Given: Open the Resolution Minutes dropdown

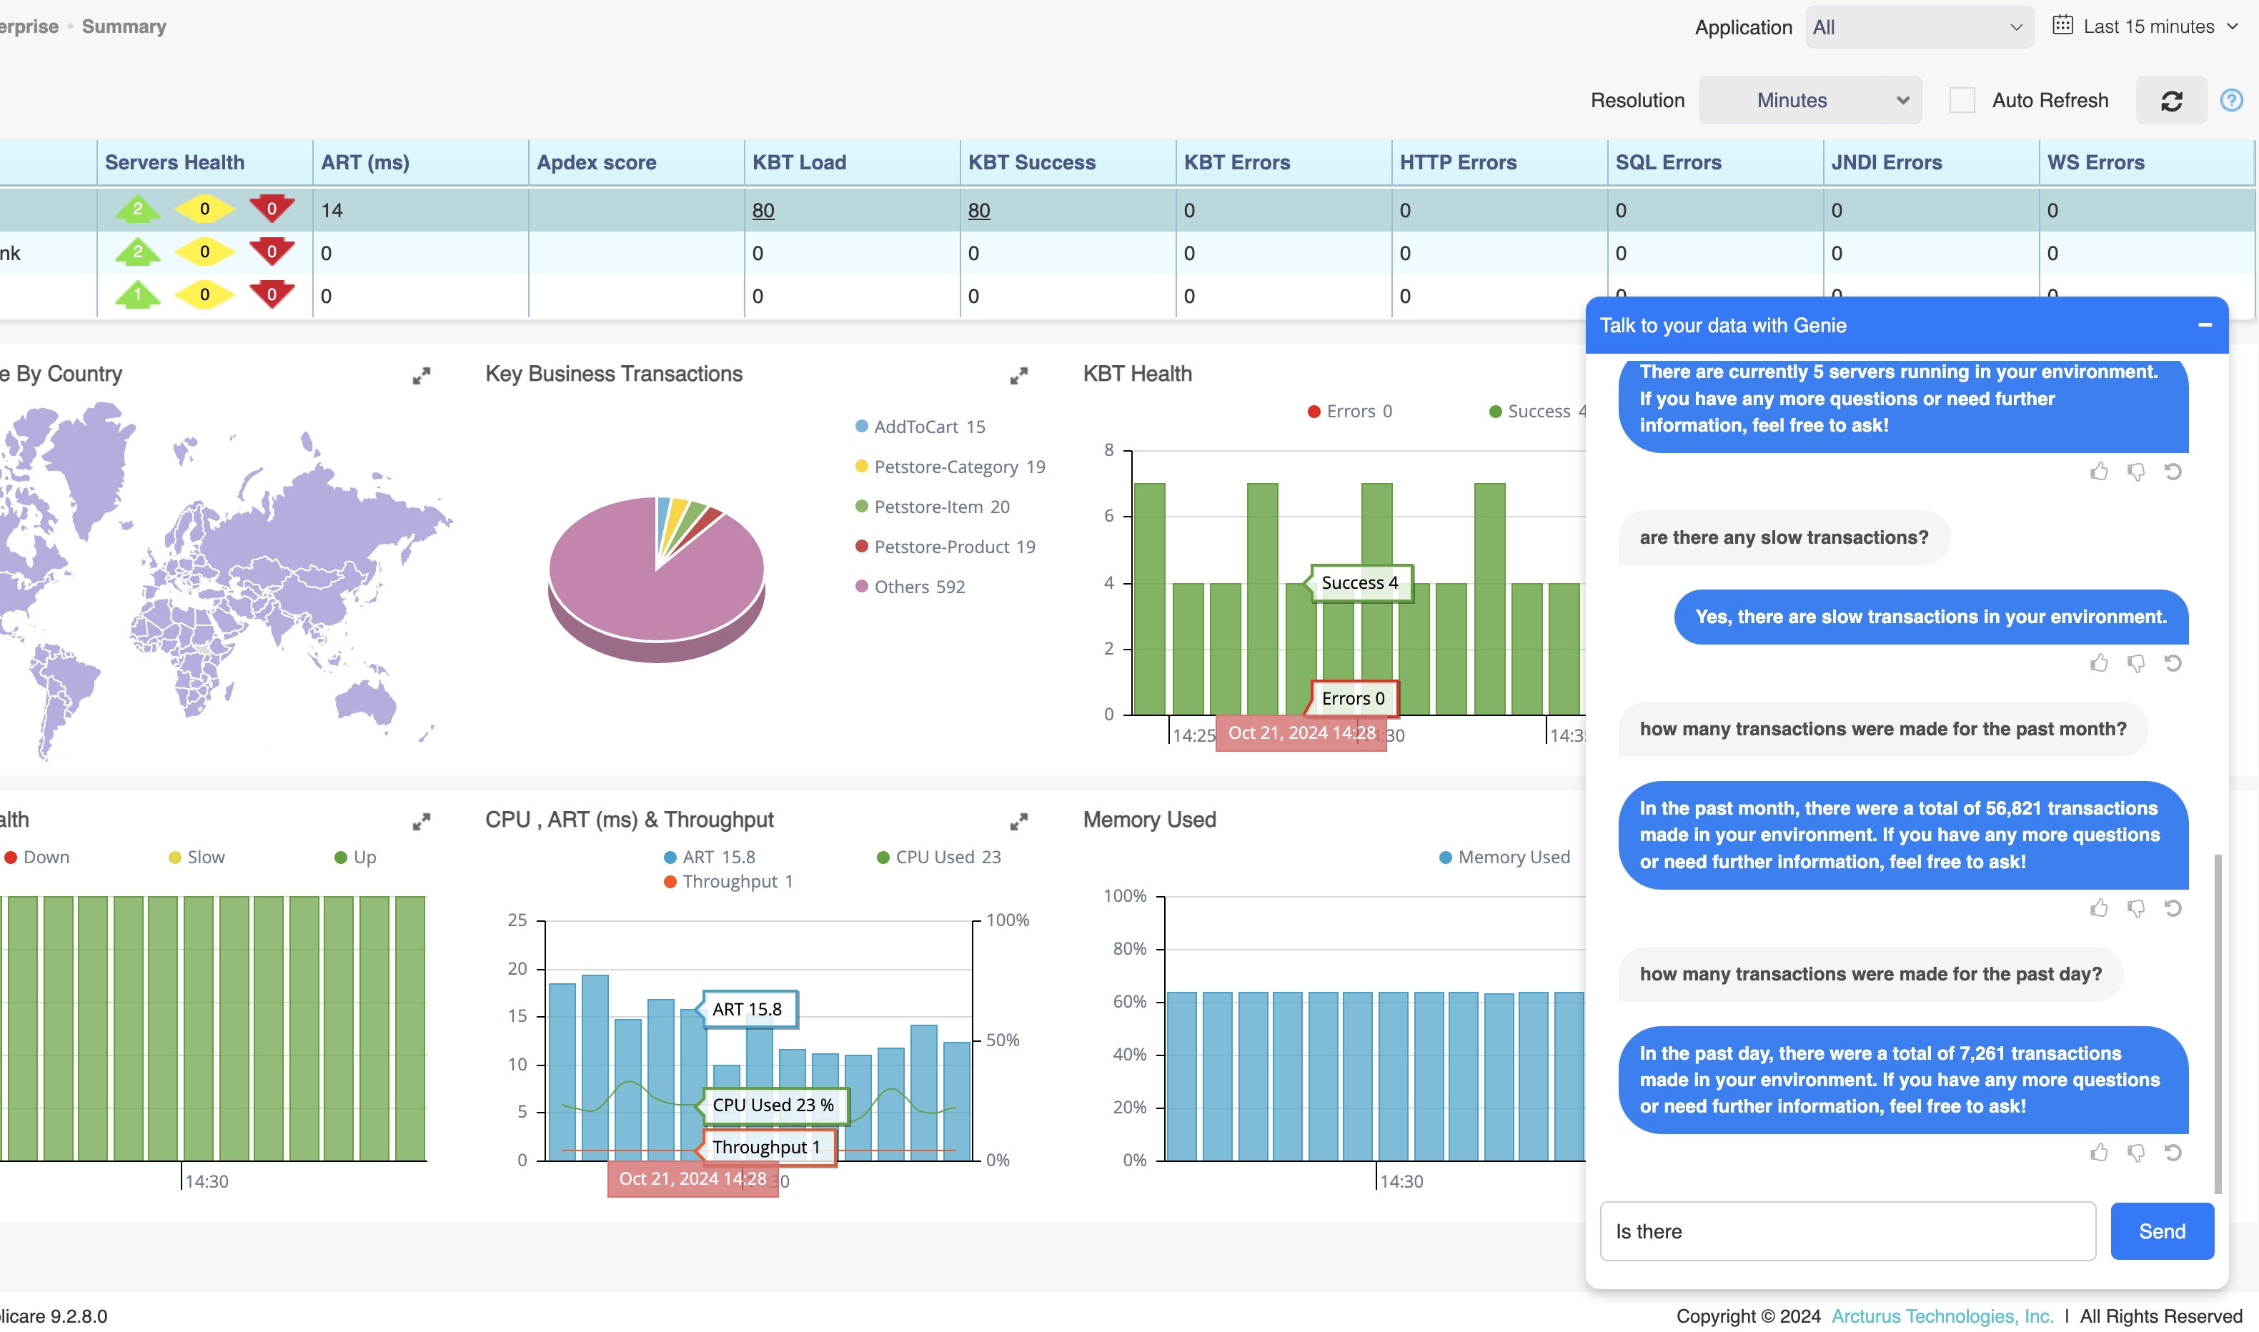Looking at the screenshot, I should pos(1809,101).
